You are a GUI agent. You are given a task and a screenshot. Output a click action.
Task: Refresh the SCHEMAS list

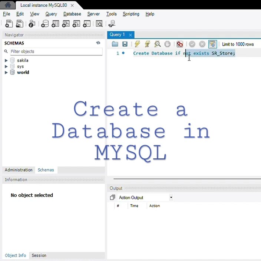[98, 43]
